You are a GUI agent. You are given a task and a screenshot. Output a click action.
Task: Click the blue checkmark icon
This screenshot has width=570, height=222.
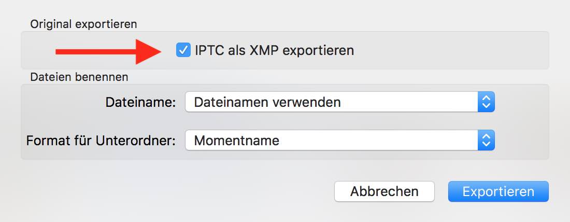pyautogui.click(x=183, y=50)
